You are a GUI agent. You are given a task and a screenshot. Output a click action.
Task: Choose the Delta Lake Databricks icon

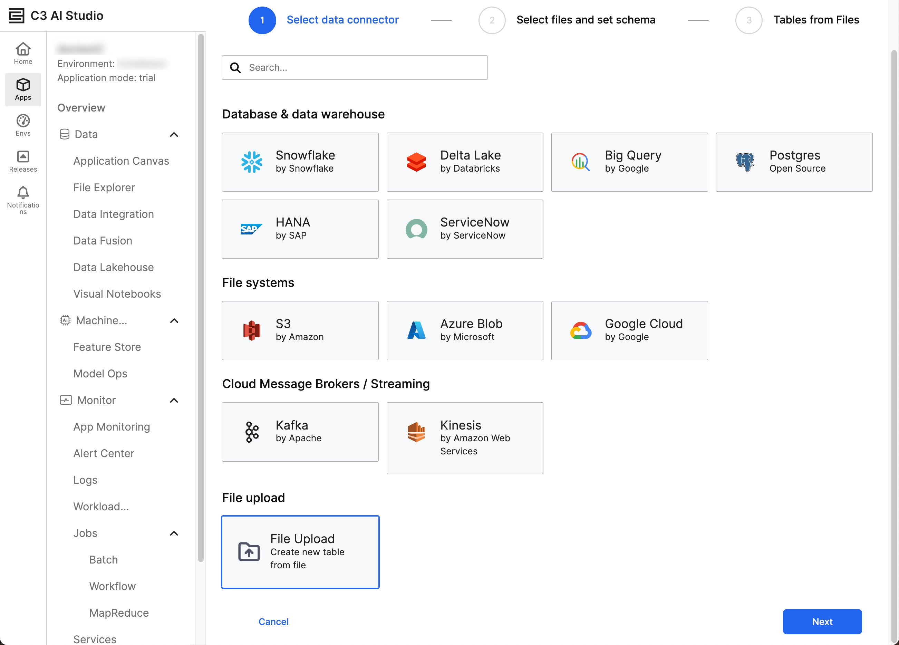coord(416,162)
